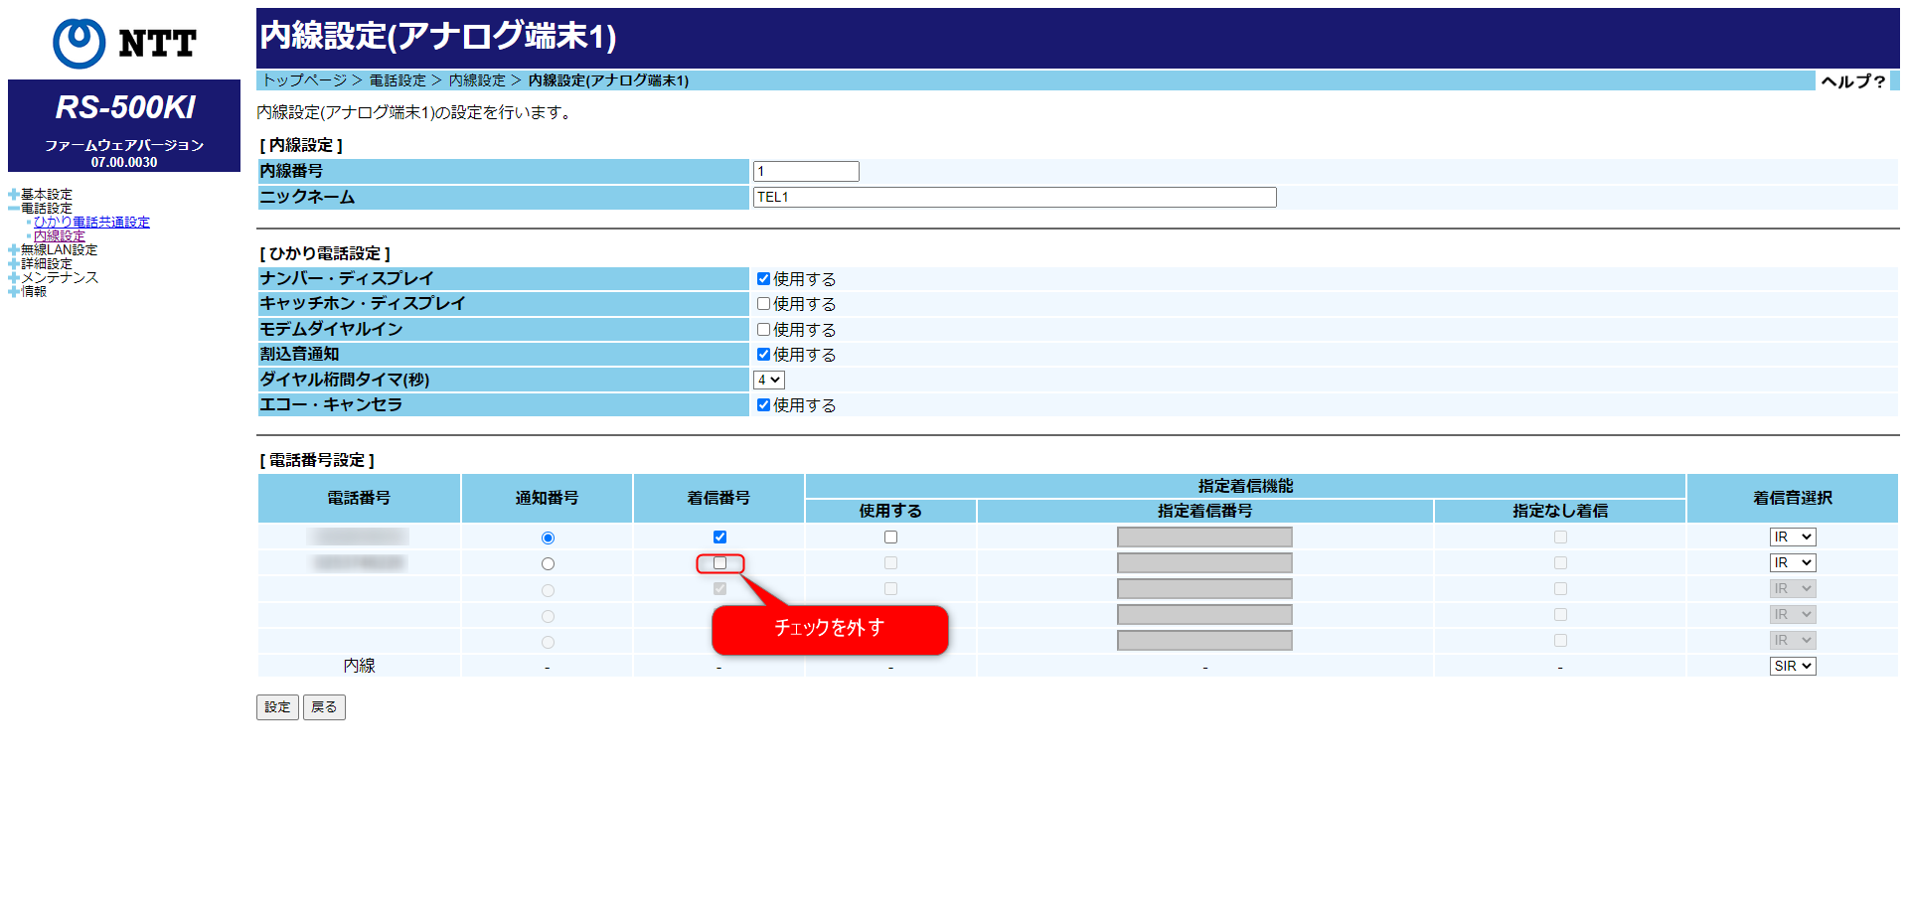This screenshot has width=1908, height=923.
Task: Uncheck the highlighted 着信番号 checkbox in second row
Action: pos(719,563)
